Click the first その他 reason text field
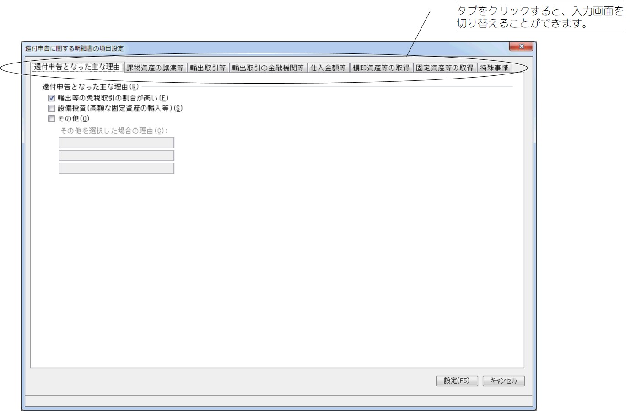Viewport: 631px width, 411px height. tap(116, 143)
